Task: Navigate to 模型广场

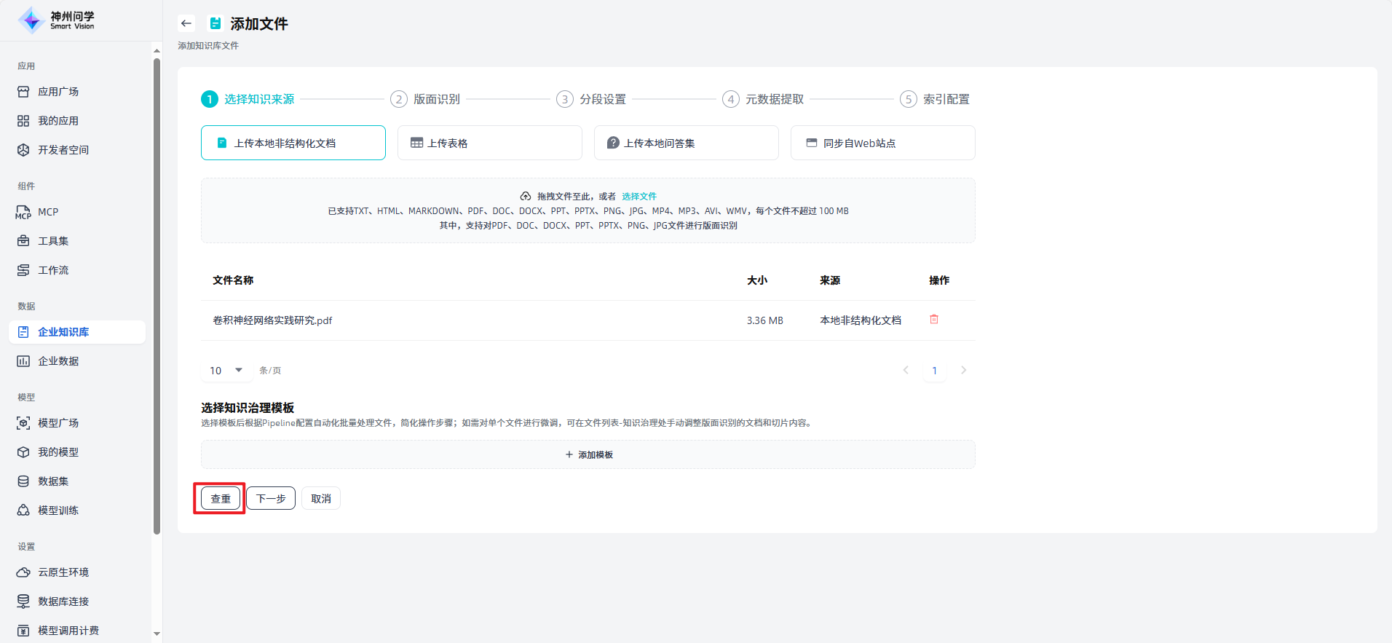Action: pos(58,423)
